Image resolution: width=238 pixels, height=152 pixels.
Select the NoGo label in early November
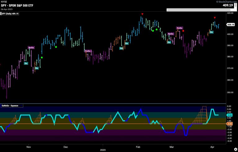tap(31, 48)
